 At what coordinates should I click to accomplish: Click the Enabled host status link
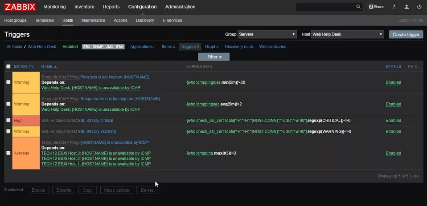click(70, 47)
